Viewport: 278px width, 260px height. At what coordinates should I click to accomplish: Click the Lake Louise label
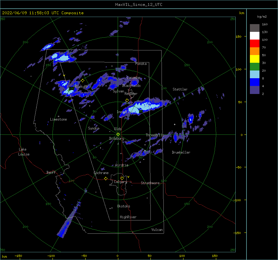tap(24, 152)
